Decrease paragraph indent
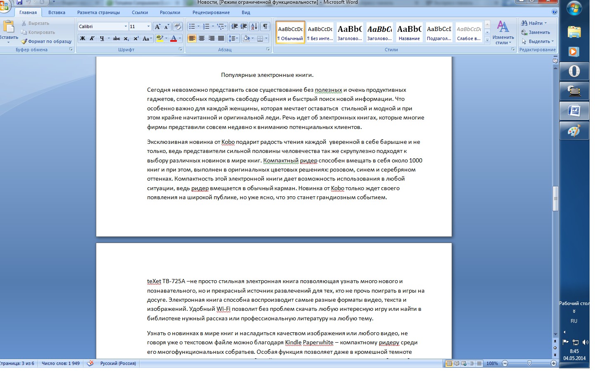Viewport: 595px width, 372px height. coord(234,26)
